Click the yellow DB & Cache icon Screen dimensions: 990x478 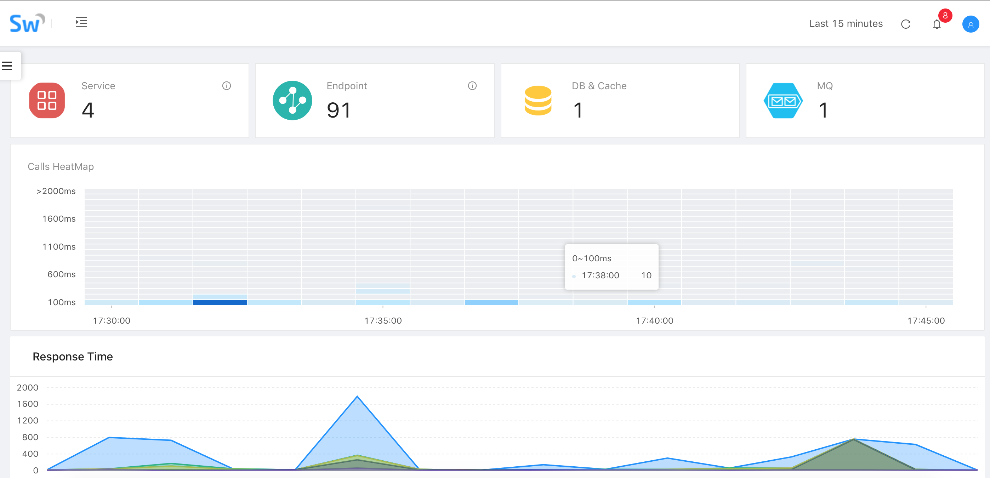coord(537,101)
